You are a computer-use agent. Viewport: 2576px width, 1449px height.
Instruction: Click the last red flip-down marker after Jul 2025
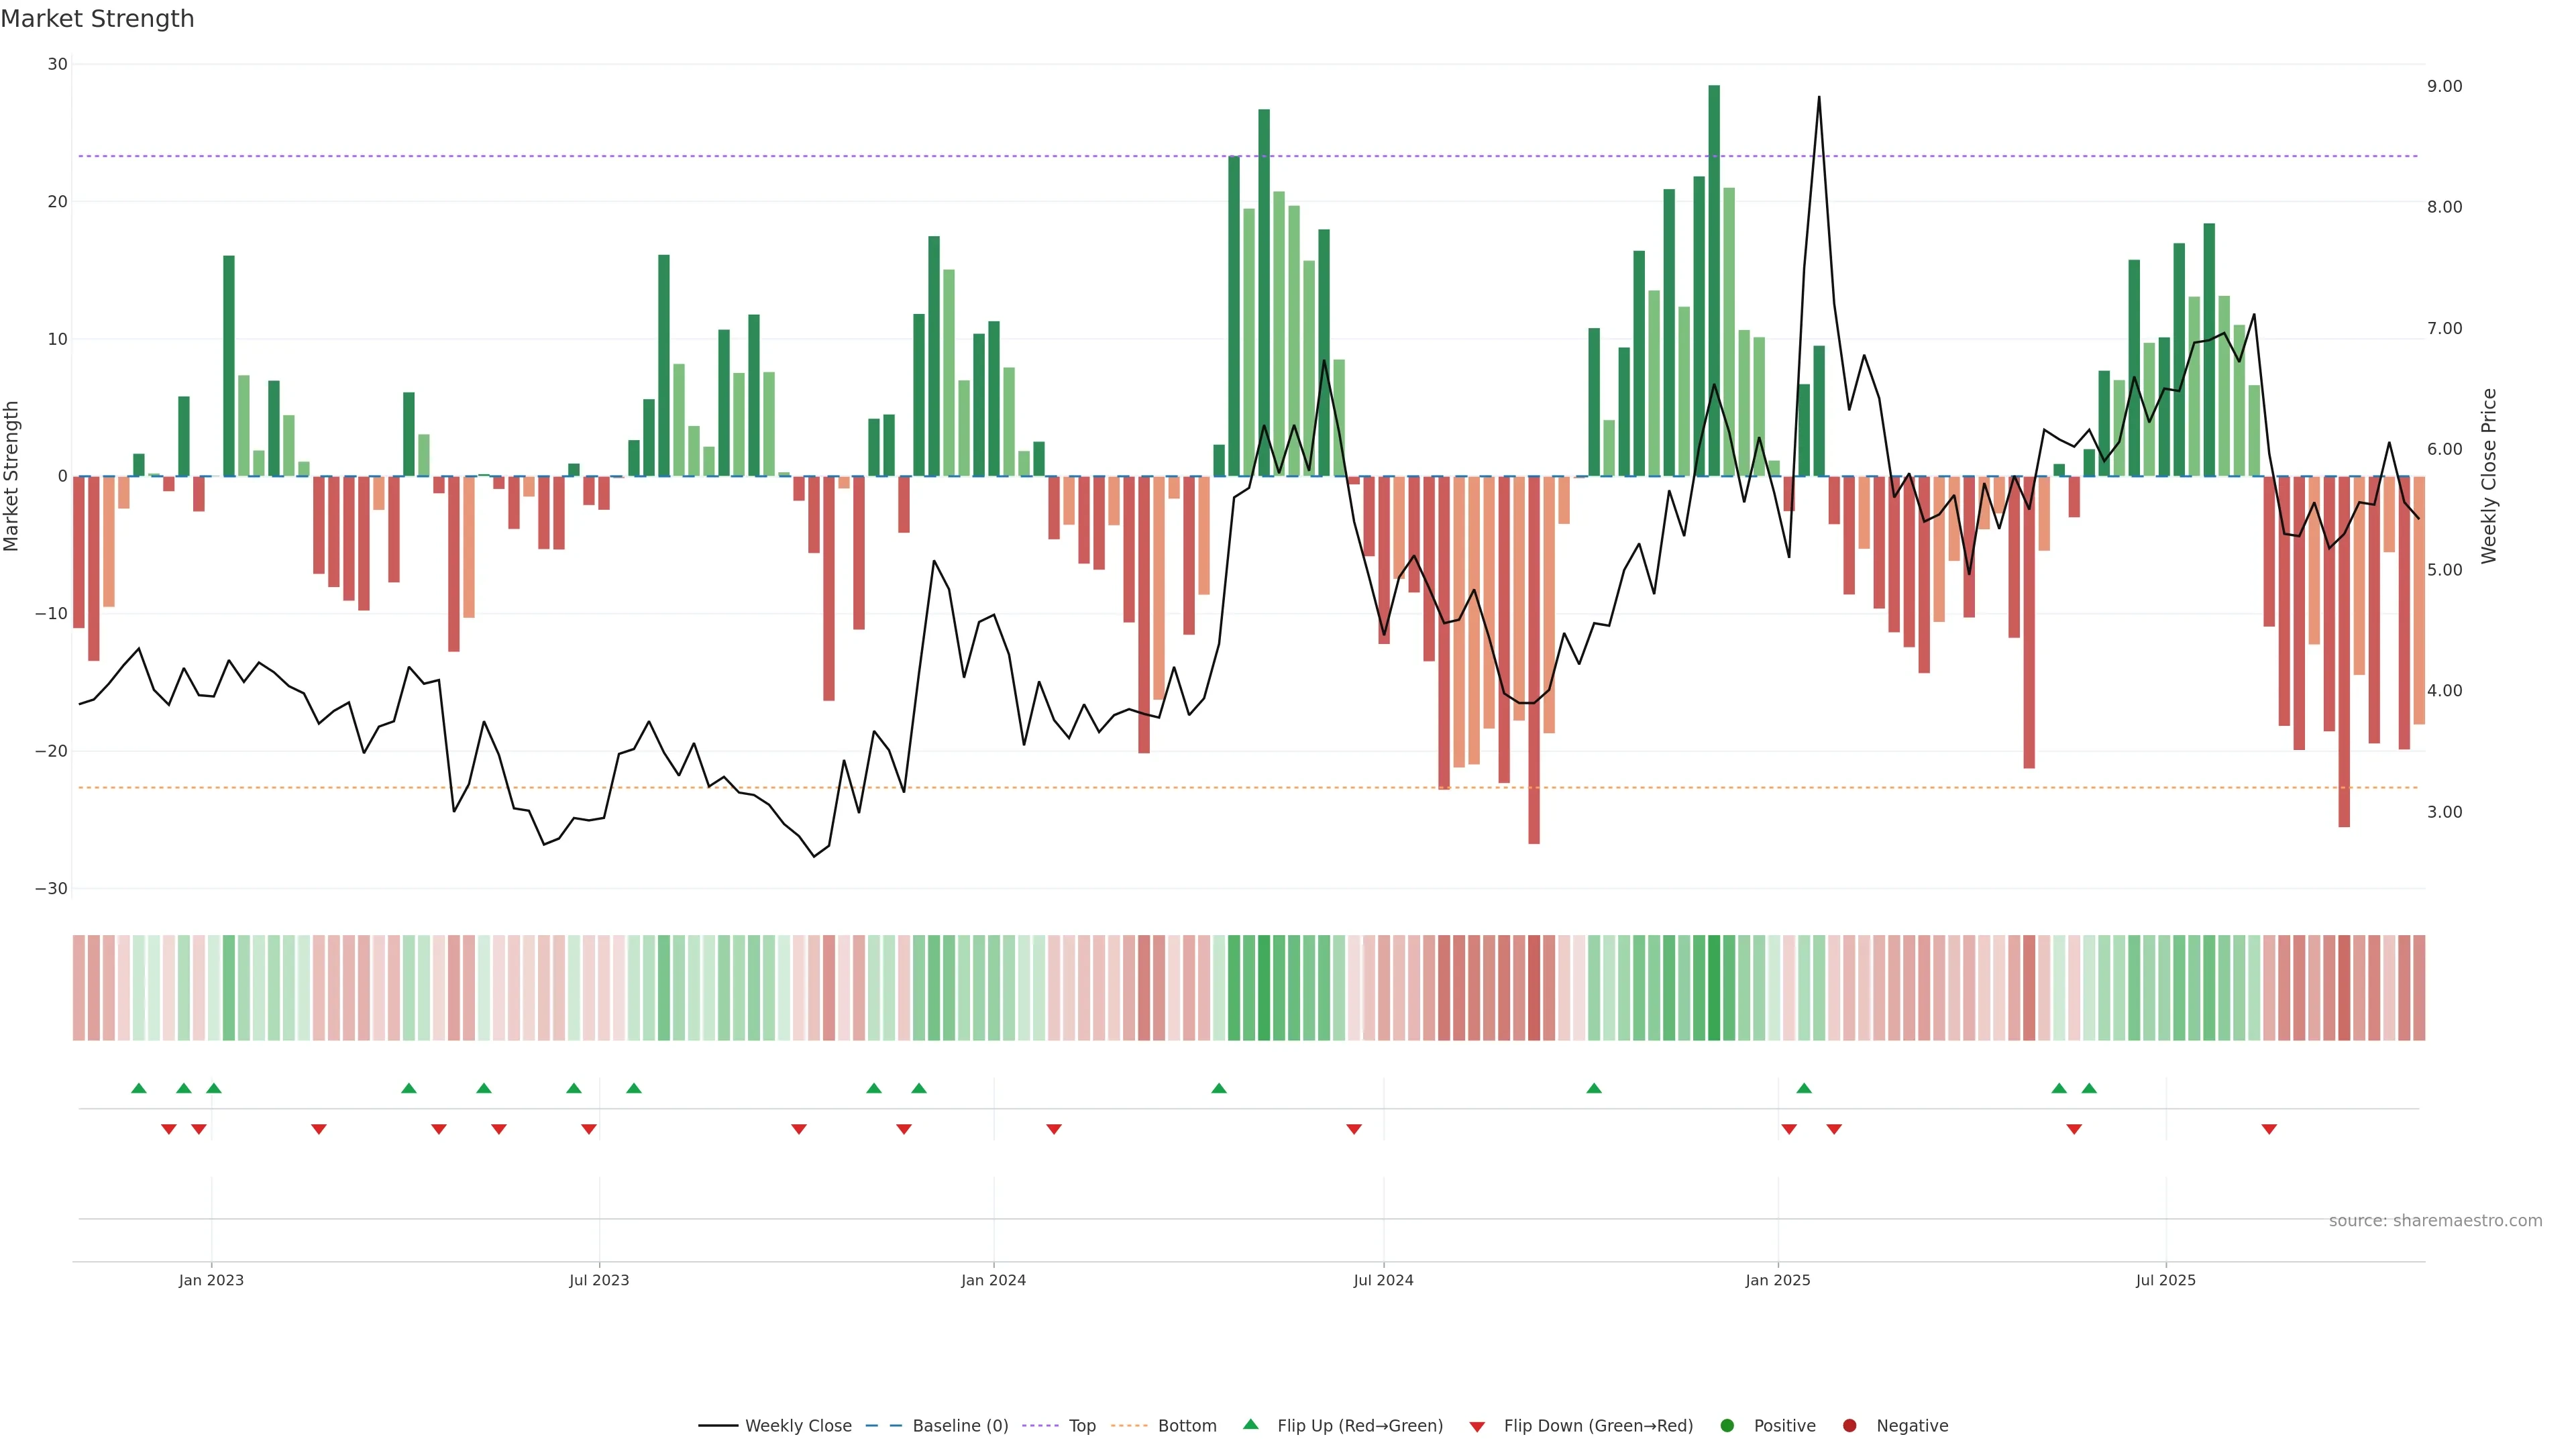pyautogui.click(x=2269, y=1129)
